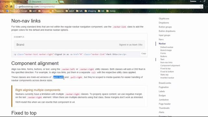Jump to Page header section
The image size is (208, 117).
click(165, 104)
